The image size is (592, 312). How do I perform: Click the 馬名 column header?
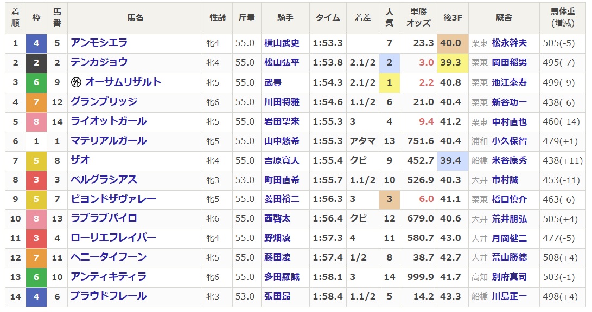(135, 18)
